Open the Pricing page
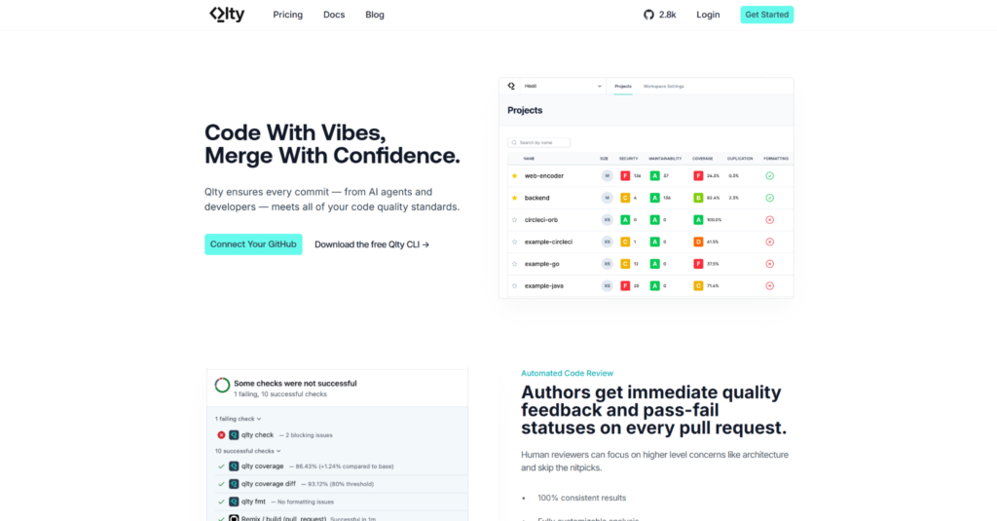This screenshot has height=521, width=997. pyautogui.click(x=287, y=15)
